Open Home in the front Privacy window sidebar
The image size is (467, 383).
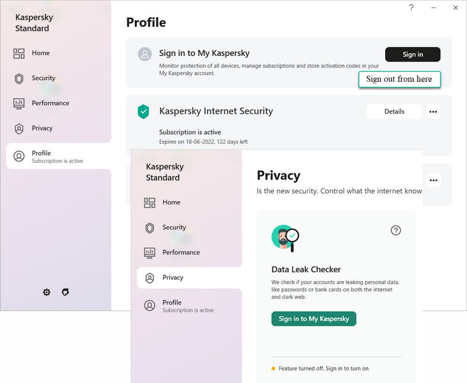click(171, 202)
